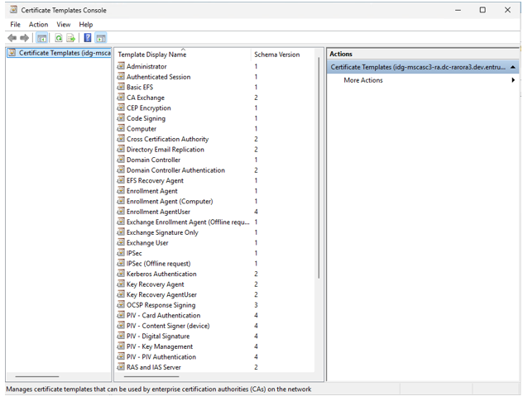This screenshot has width=523, height=401.
Task: Collapse the Certificate Templates actions section
Action: click(513, 67)
